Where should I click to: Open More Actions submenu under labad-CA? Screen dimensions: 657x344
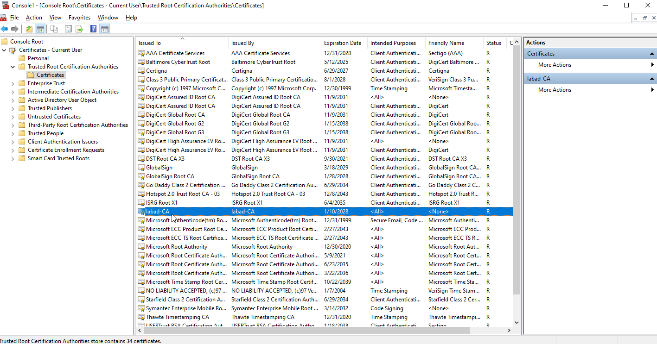[x=555, y=90]
